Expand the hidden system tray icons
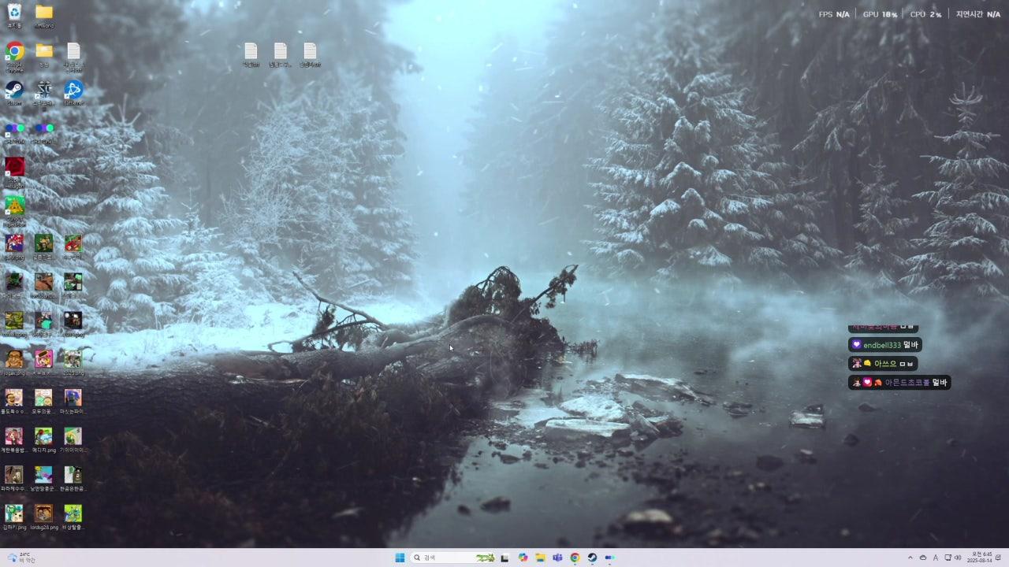This screenshot has width=1009, height=567. (910, 558)
